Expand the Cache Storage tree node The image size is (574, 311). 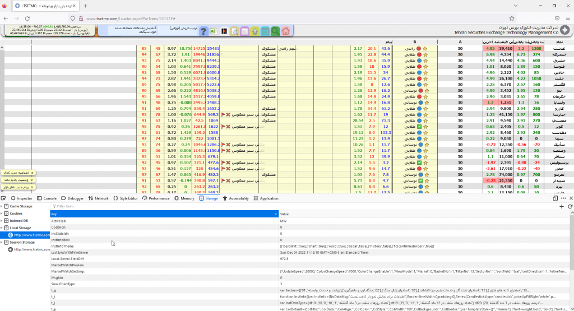tap(2, 206)
